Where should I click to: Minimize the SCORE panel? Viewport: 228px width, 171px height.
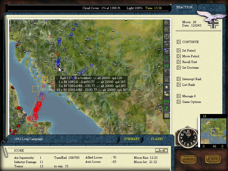pos(157,150)
